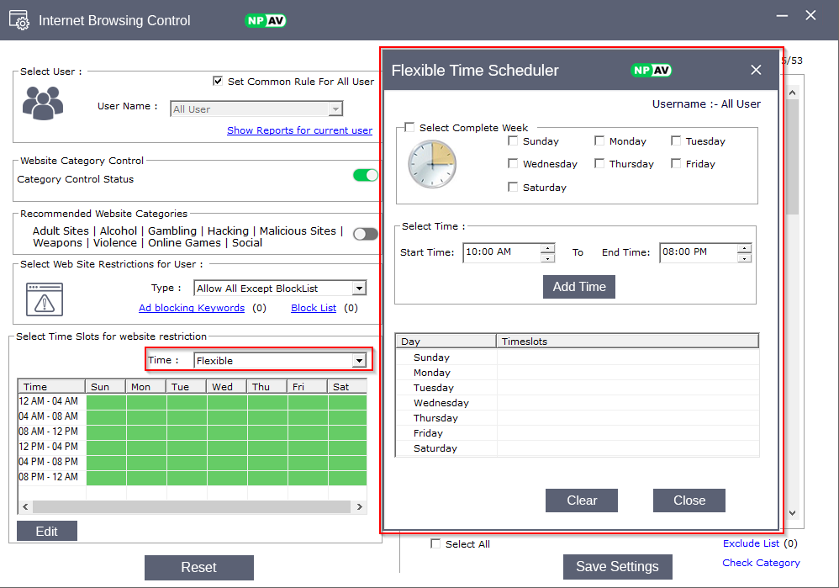Screen dimensions: 839x588
Task: Enable Recommended Website Categories toggle
Action: pyautogui.click(x=365, y=234)
